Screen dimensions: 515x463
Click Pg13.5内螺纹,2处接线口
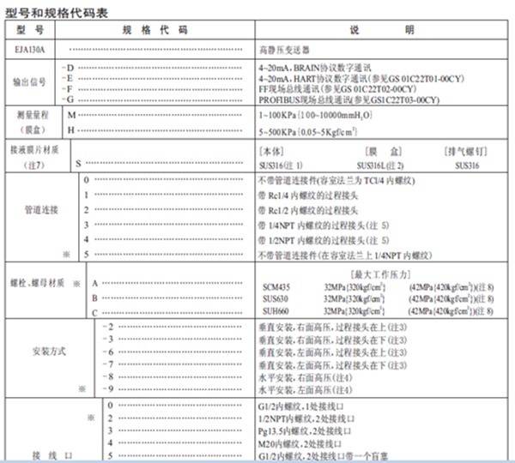pos(305,431)
